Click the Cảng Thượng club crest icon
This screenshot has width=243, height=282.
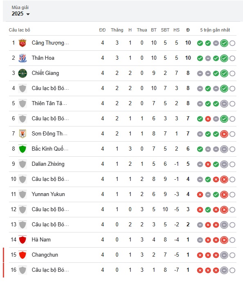tap(22, 43)
